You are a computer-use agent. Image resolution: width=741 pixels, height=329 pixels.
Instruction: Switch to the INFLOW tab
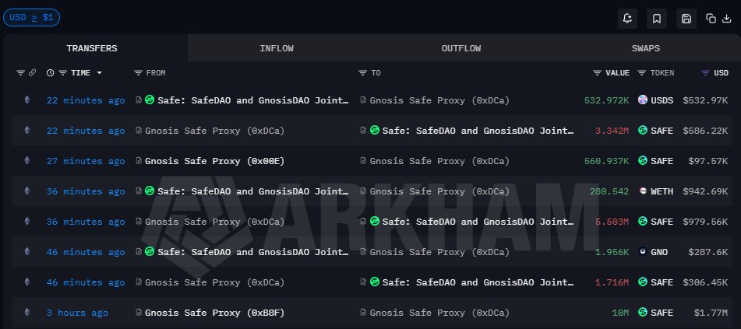point(277,48)
